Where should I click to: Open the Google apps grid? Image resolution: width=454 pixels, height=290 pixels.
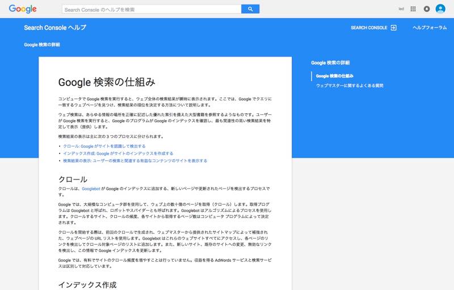click(x=413, y=9)
